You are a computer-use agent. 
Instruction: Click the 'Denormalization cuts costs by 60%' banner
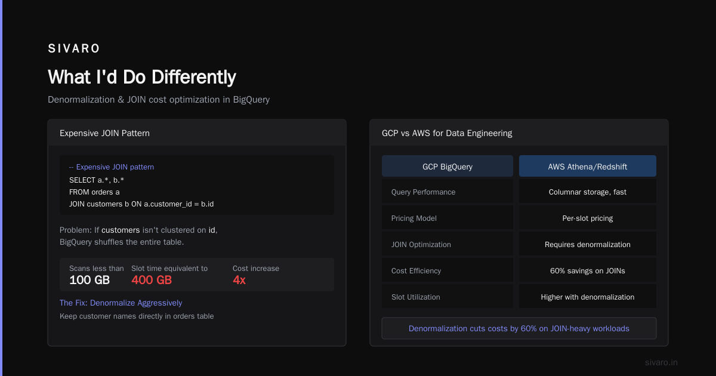519,328
